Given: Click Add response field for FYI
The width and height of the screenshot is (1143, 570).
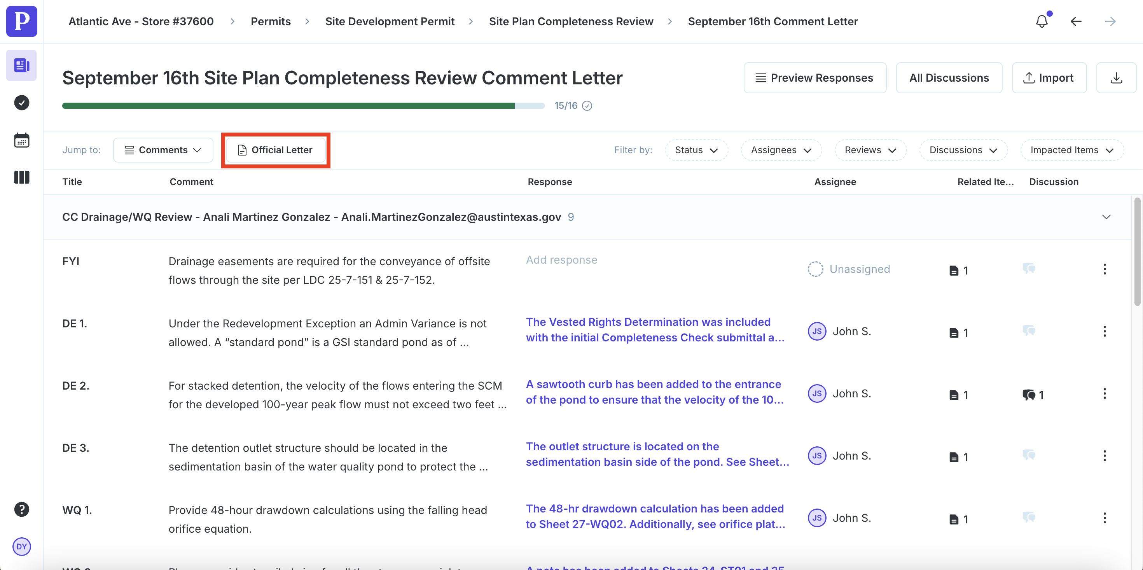Looking at the screenshot, I should tap(561, 260).
